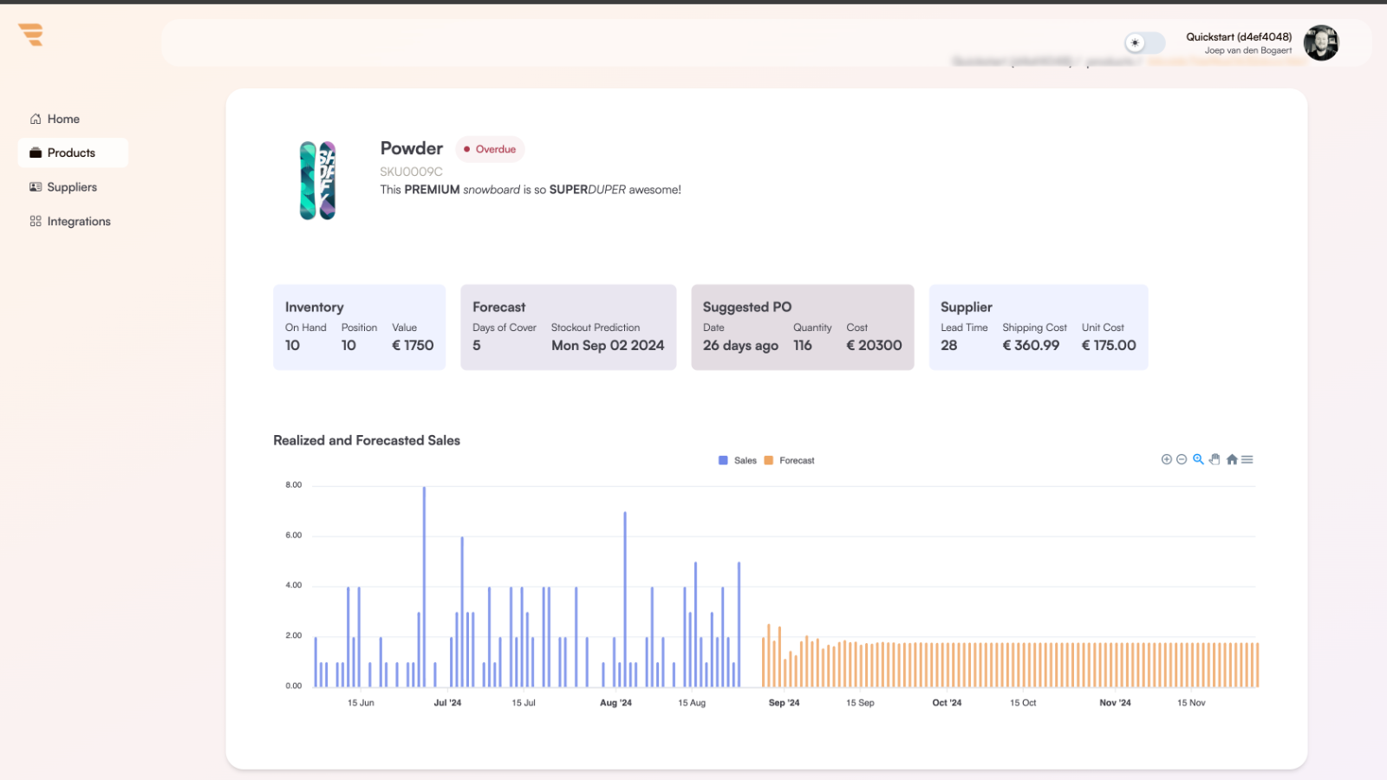Image resolution: width=1387 pixels, height=780 pixels.
Task: Open the Home page from the sidebar
Action: coord(62,118)
